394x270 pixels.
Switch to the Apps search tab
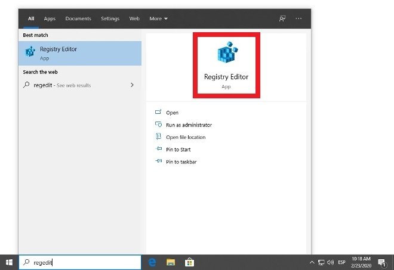[x=50, y=18]
